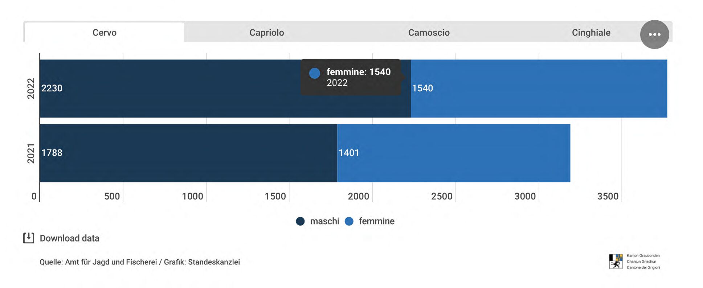This screenshot has width=703, height=288.
Task: Expand chart export options with the three-dot button
Action: (654, 34)
